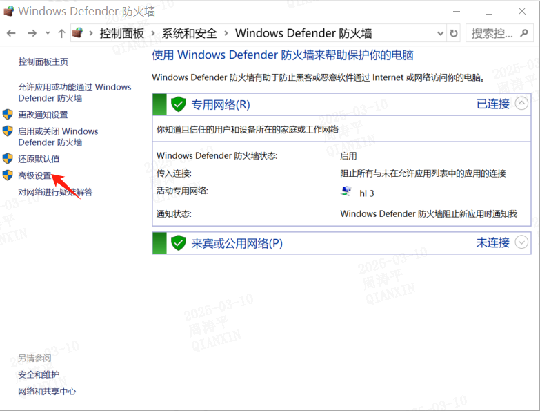
Task: Click network icon beside hl 3
Action: tap(346, 191)
